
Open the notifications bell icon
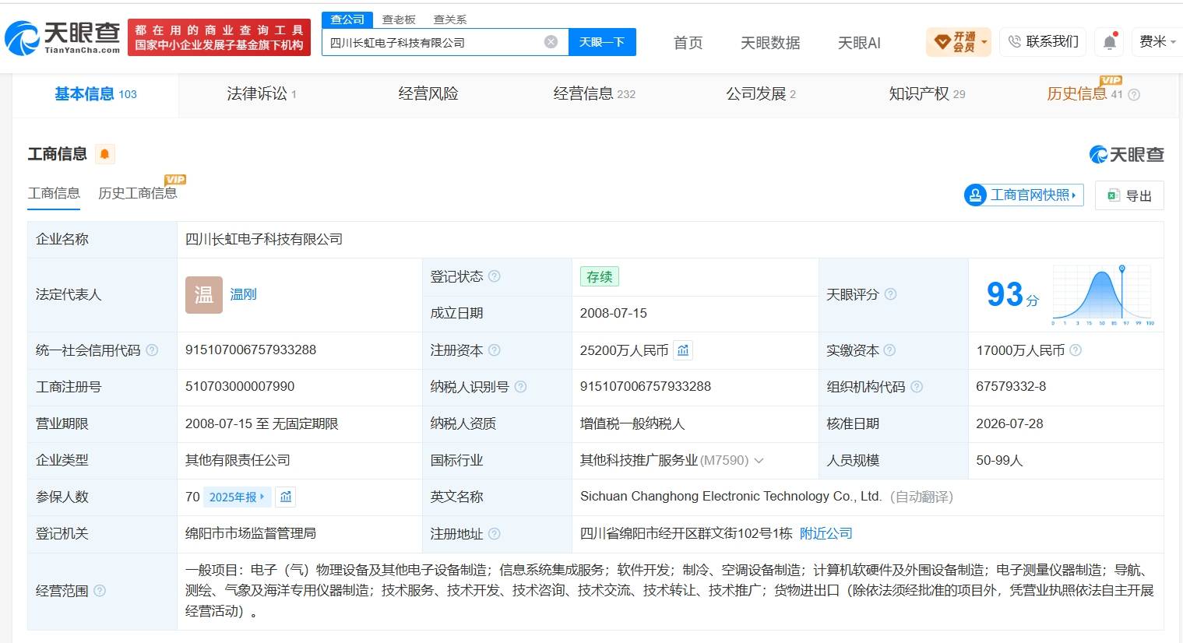[x=1110, y=42]
